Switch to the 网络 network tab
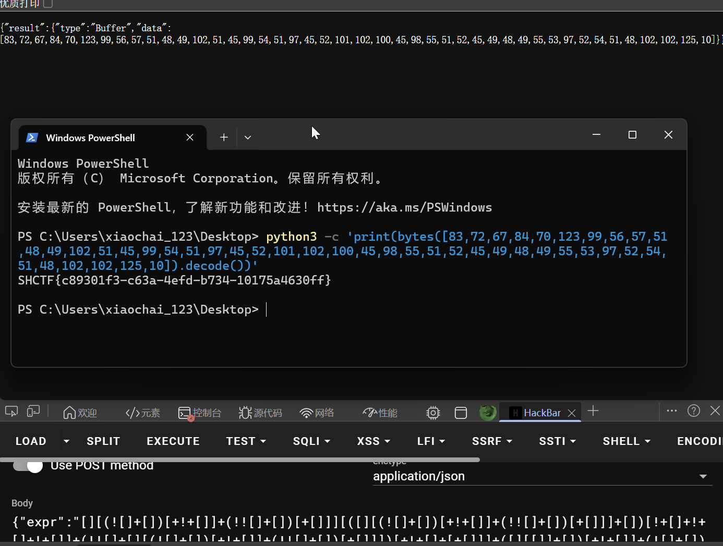The width and height of the screenshot is (723, 546). point(317,413)
